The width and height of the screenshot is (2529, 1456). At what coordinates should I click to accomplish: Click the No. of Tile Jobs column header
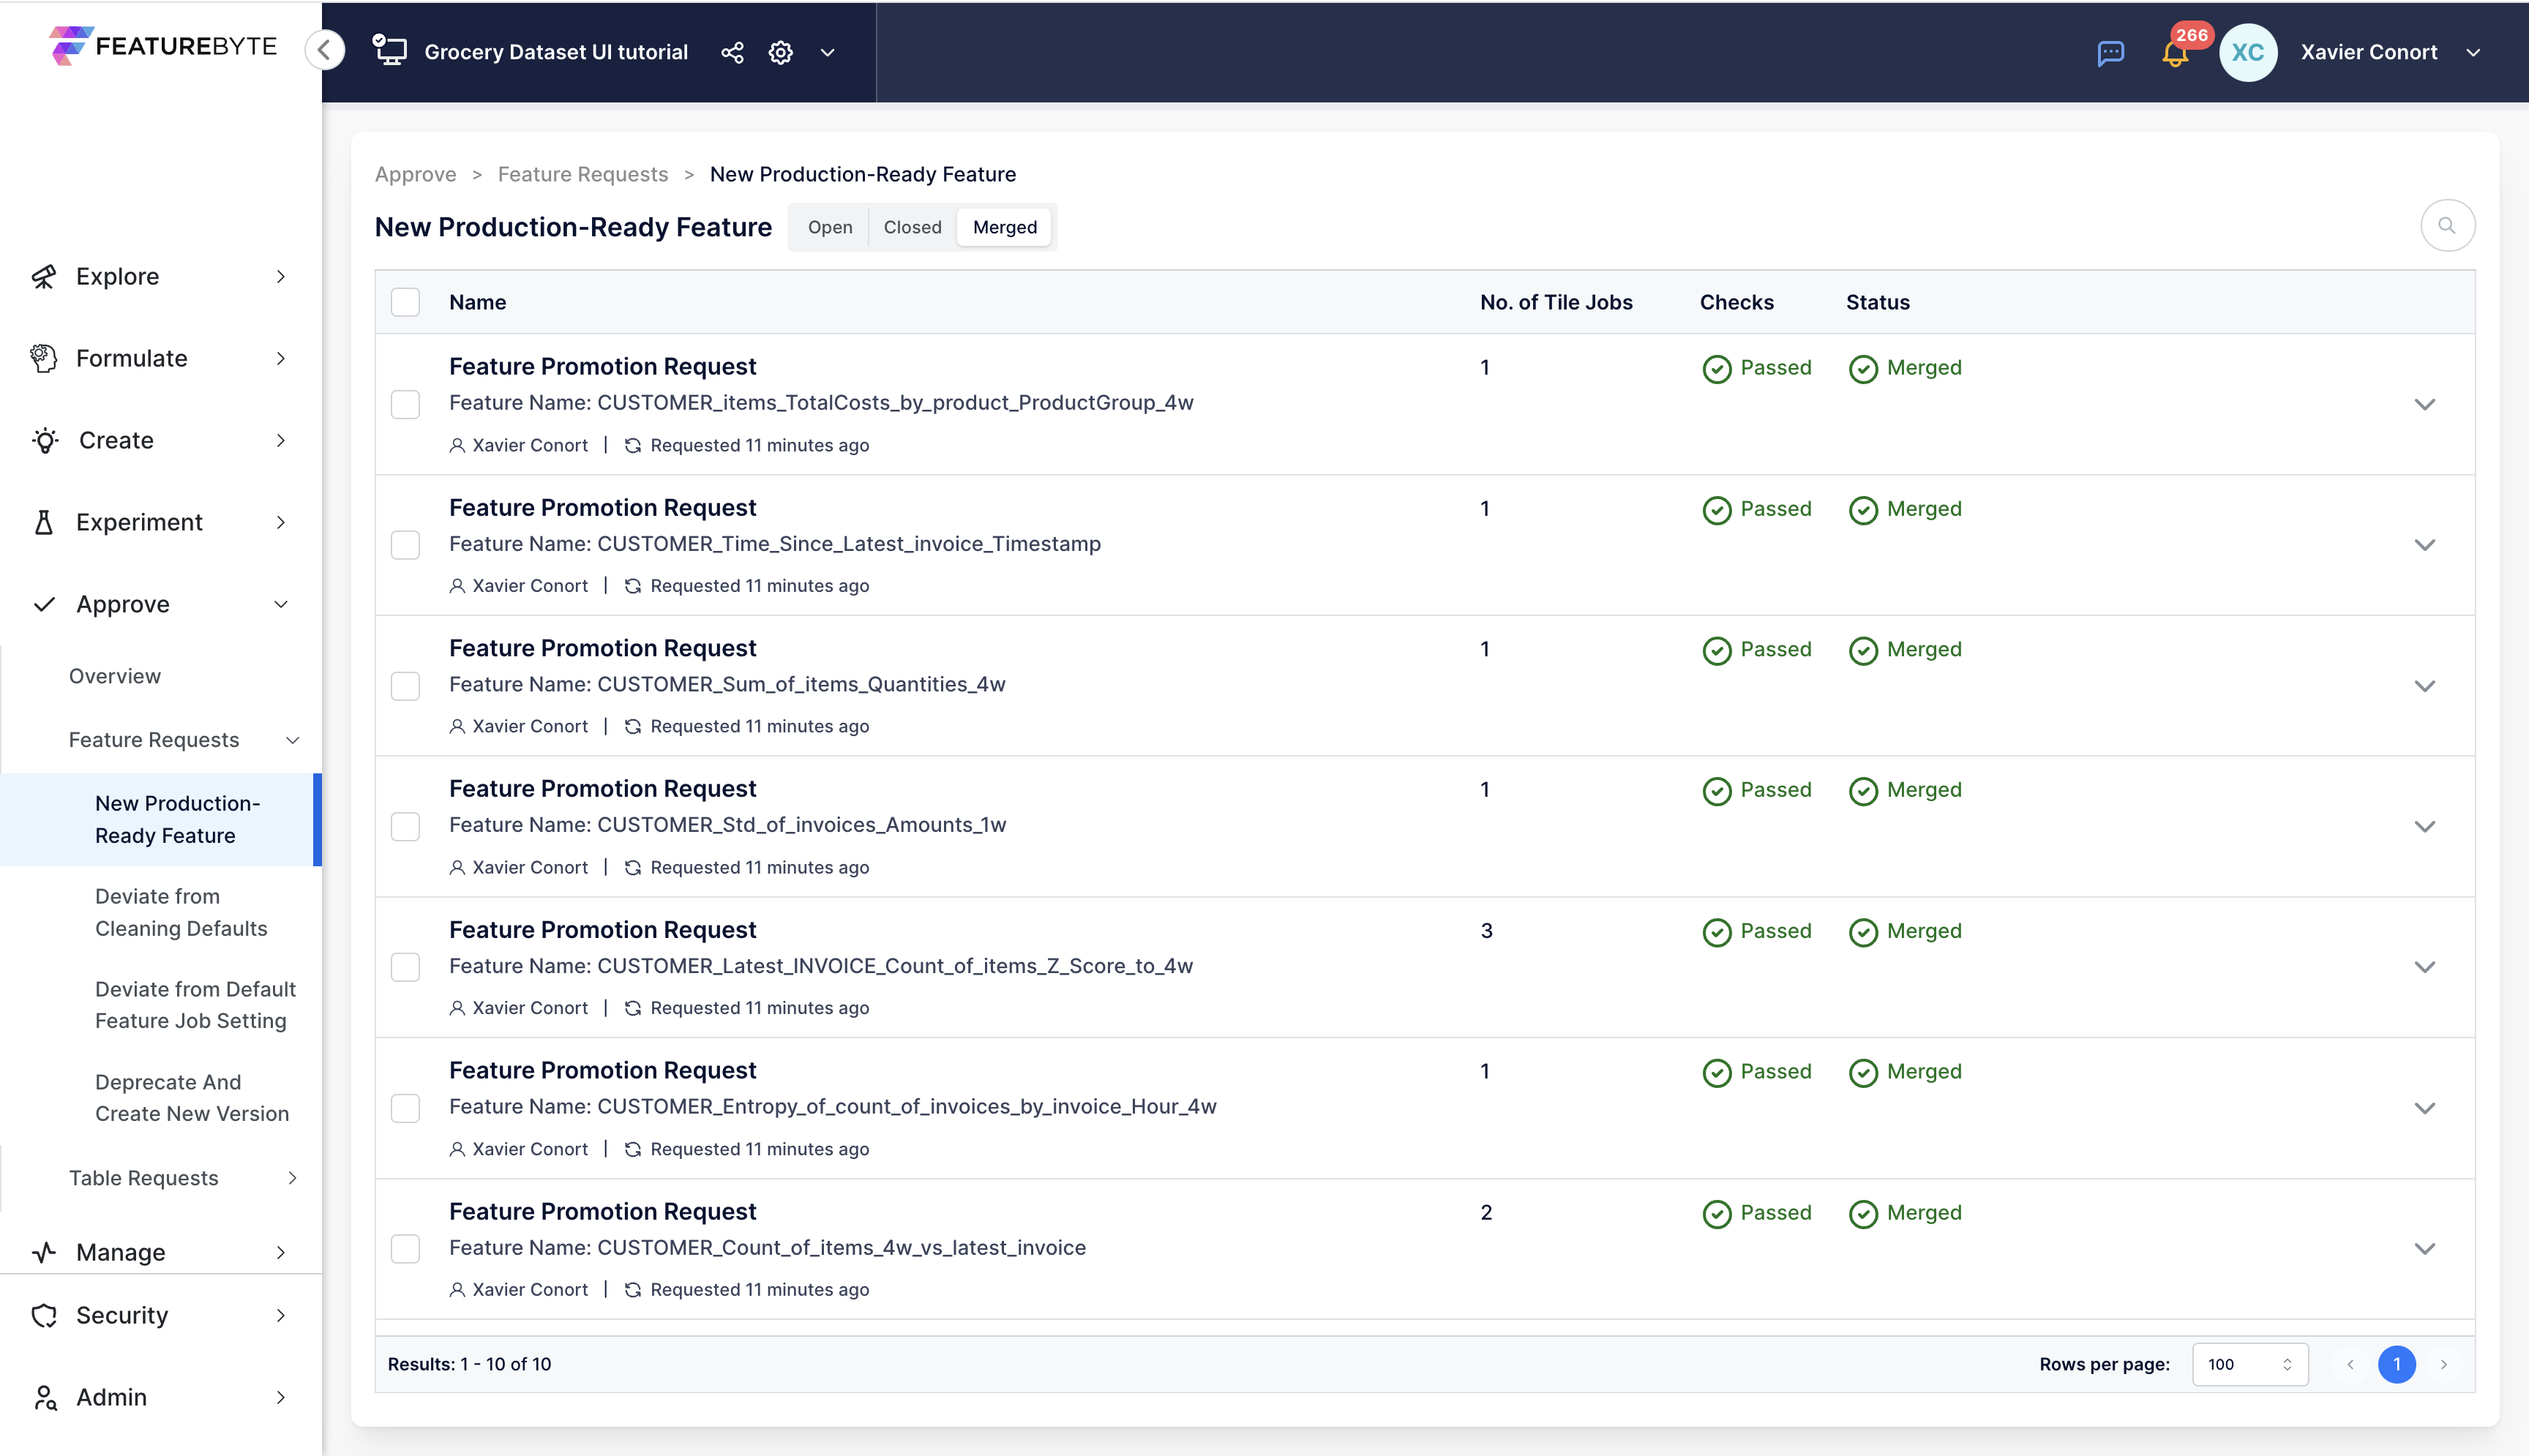(1556, 302)
